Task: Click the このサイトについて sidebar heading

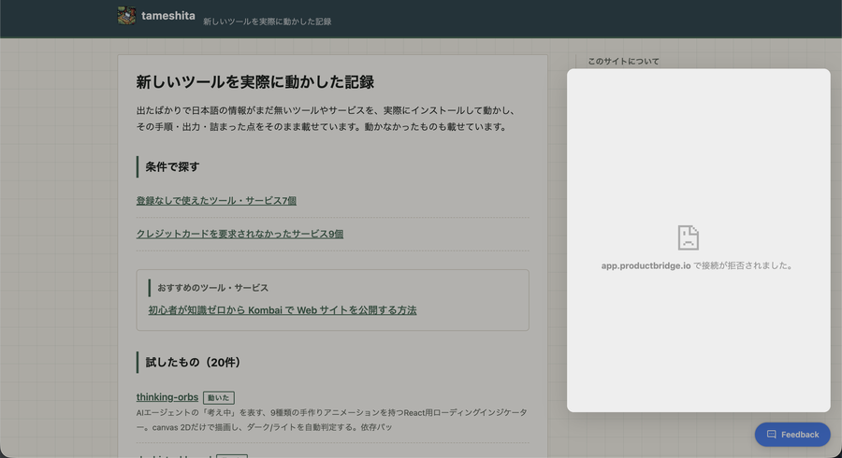Action: (623, 61)
